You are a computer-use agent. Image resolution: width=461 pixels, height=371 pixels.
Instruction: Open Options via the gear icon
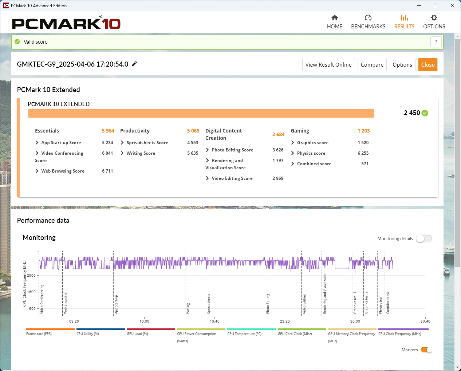point(434,18)
